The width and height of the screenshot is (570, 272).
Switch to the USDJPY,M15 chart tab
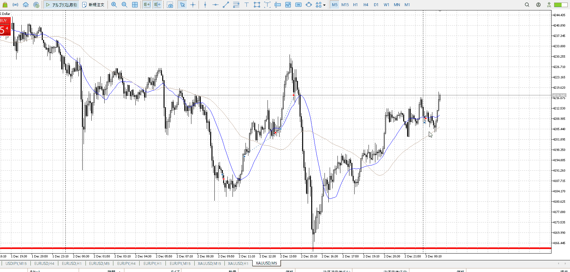[x=16, y=263]
